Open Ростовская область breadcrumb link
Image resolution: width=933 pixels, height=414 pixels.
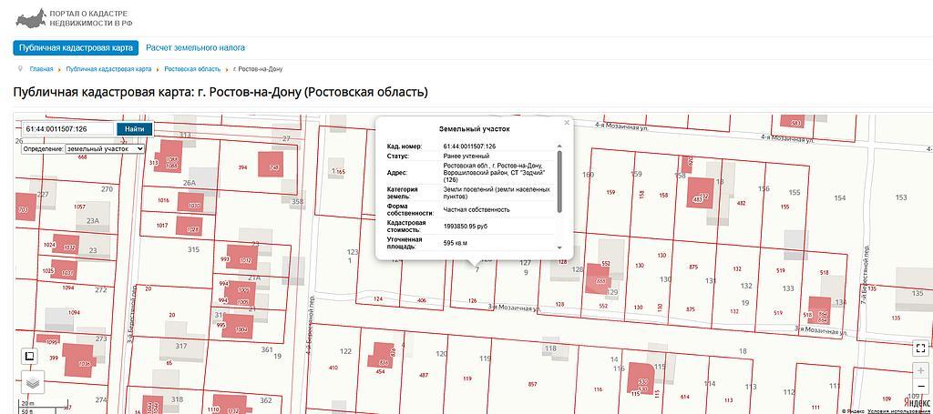click(x=192, y=69)
